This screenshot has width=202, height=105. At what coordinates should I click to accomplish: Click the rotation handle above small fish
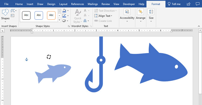pos(49,57)
